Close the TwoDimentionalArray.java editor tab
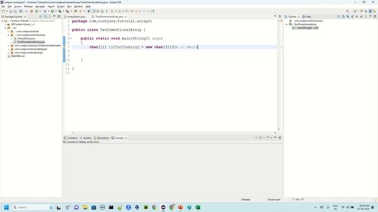This screenshot has height=212, width=378. (x=126, y=17)
